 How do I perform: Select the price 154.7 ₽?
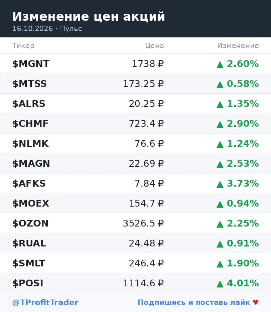pyautogui.click(x=147, y=203)
